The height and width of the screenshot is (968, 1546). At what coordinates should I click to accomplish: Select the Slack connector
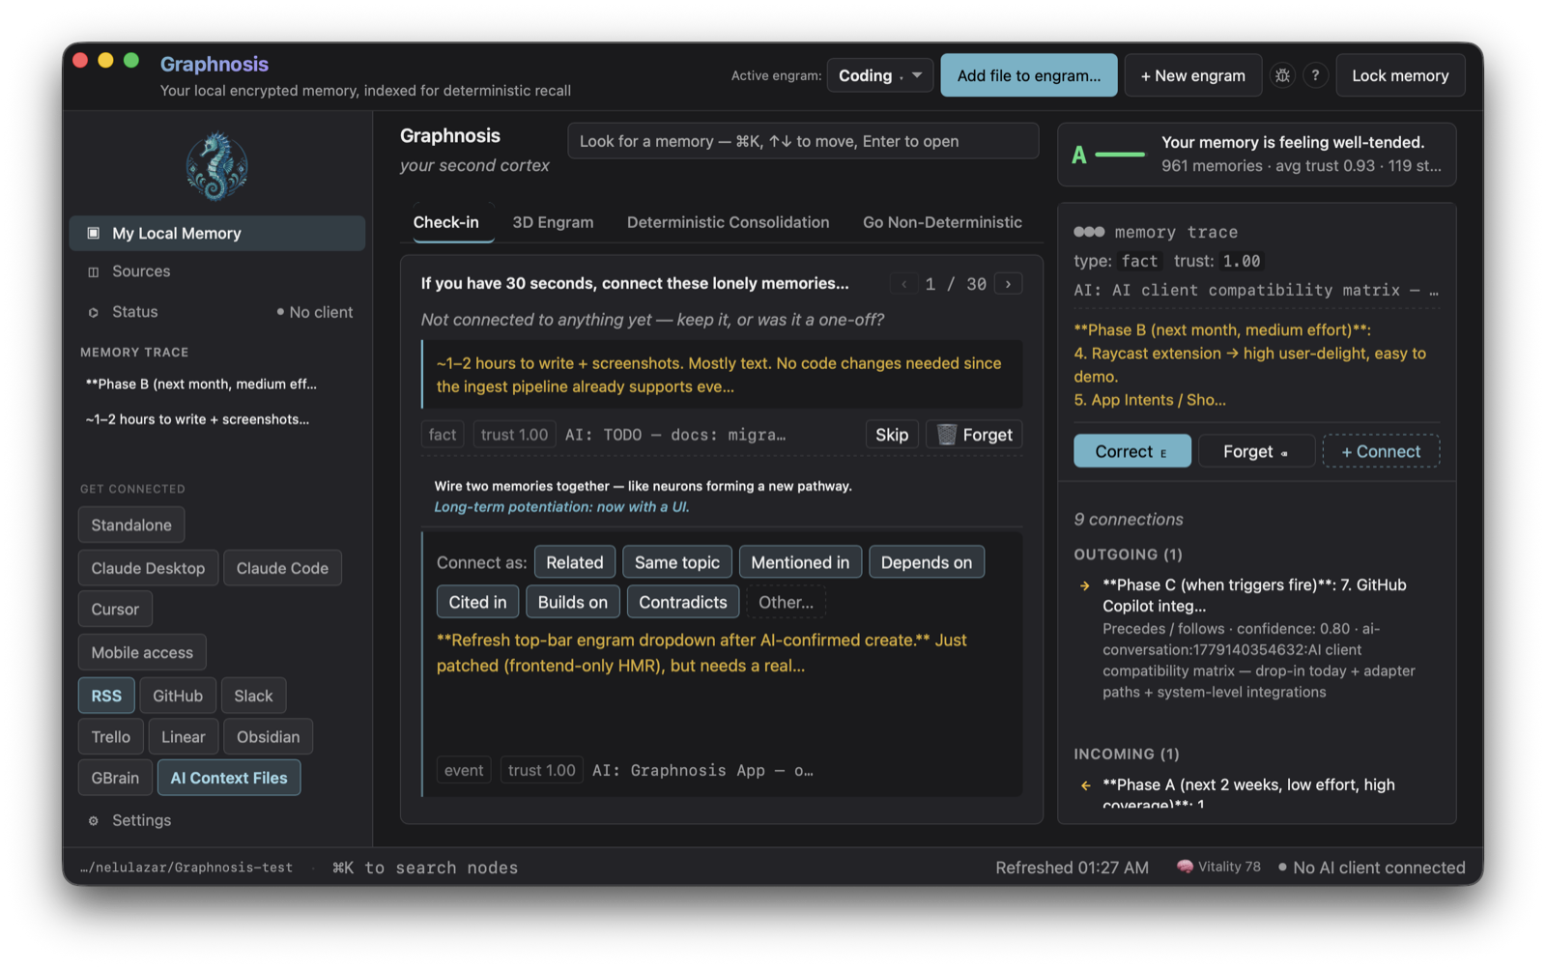coord(253,696)
